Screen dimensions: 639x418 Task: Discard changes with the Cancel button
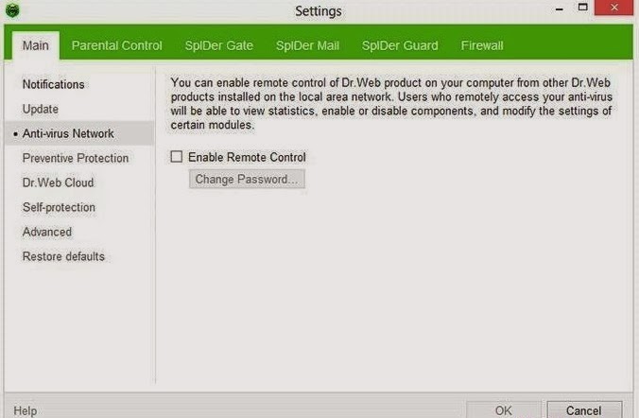click(x=584, y=409)
